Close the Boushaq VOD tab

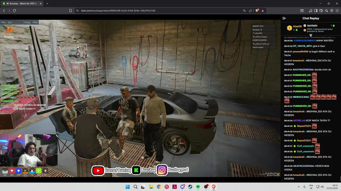[40, 3]
